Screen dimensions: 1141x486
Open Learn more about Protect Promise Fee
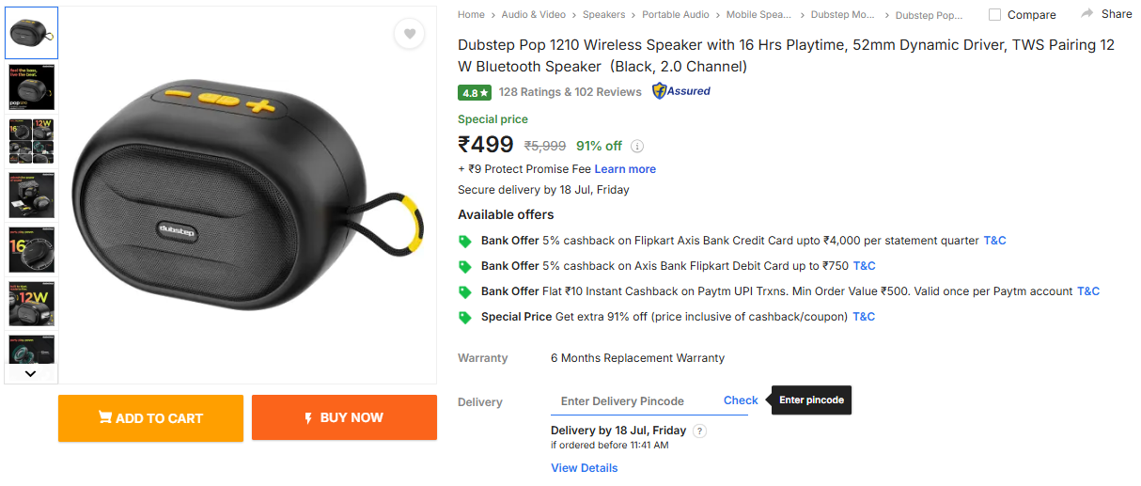(625, 169)
